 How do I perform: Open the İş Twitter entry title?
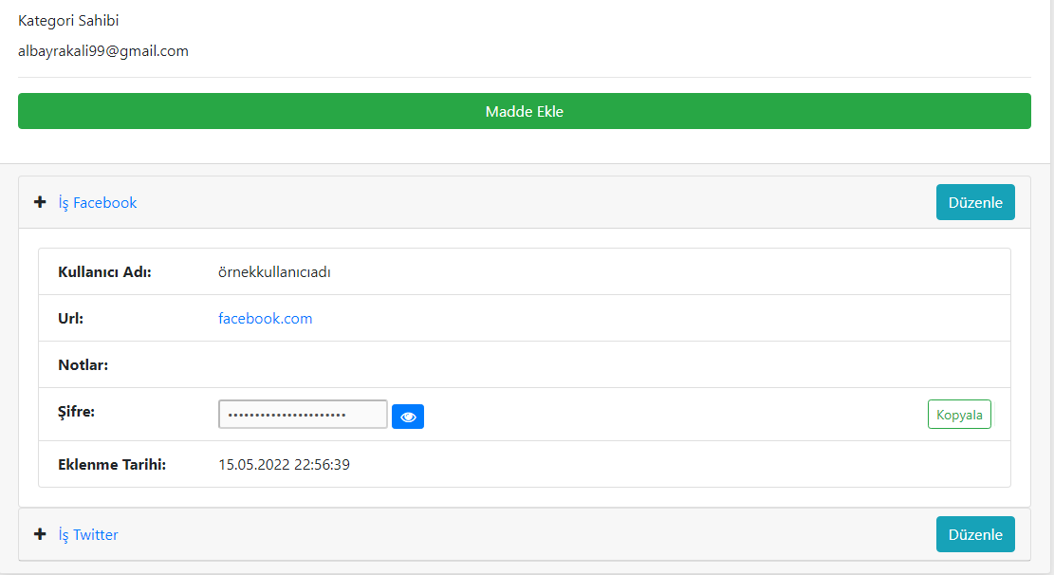(x=87, y=534)
